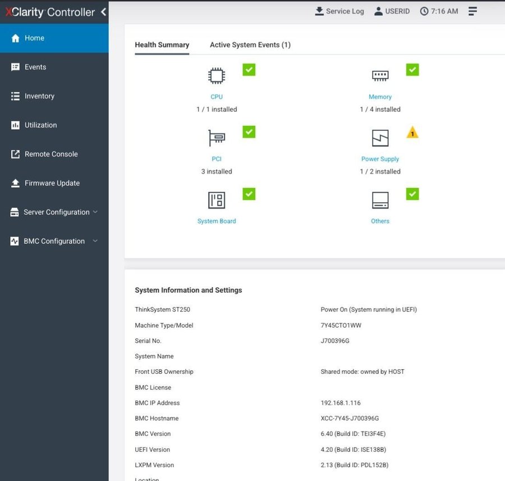
Task: Launch Remote Console from sidebar
Action: 51,154
